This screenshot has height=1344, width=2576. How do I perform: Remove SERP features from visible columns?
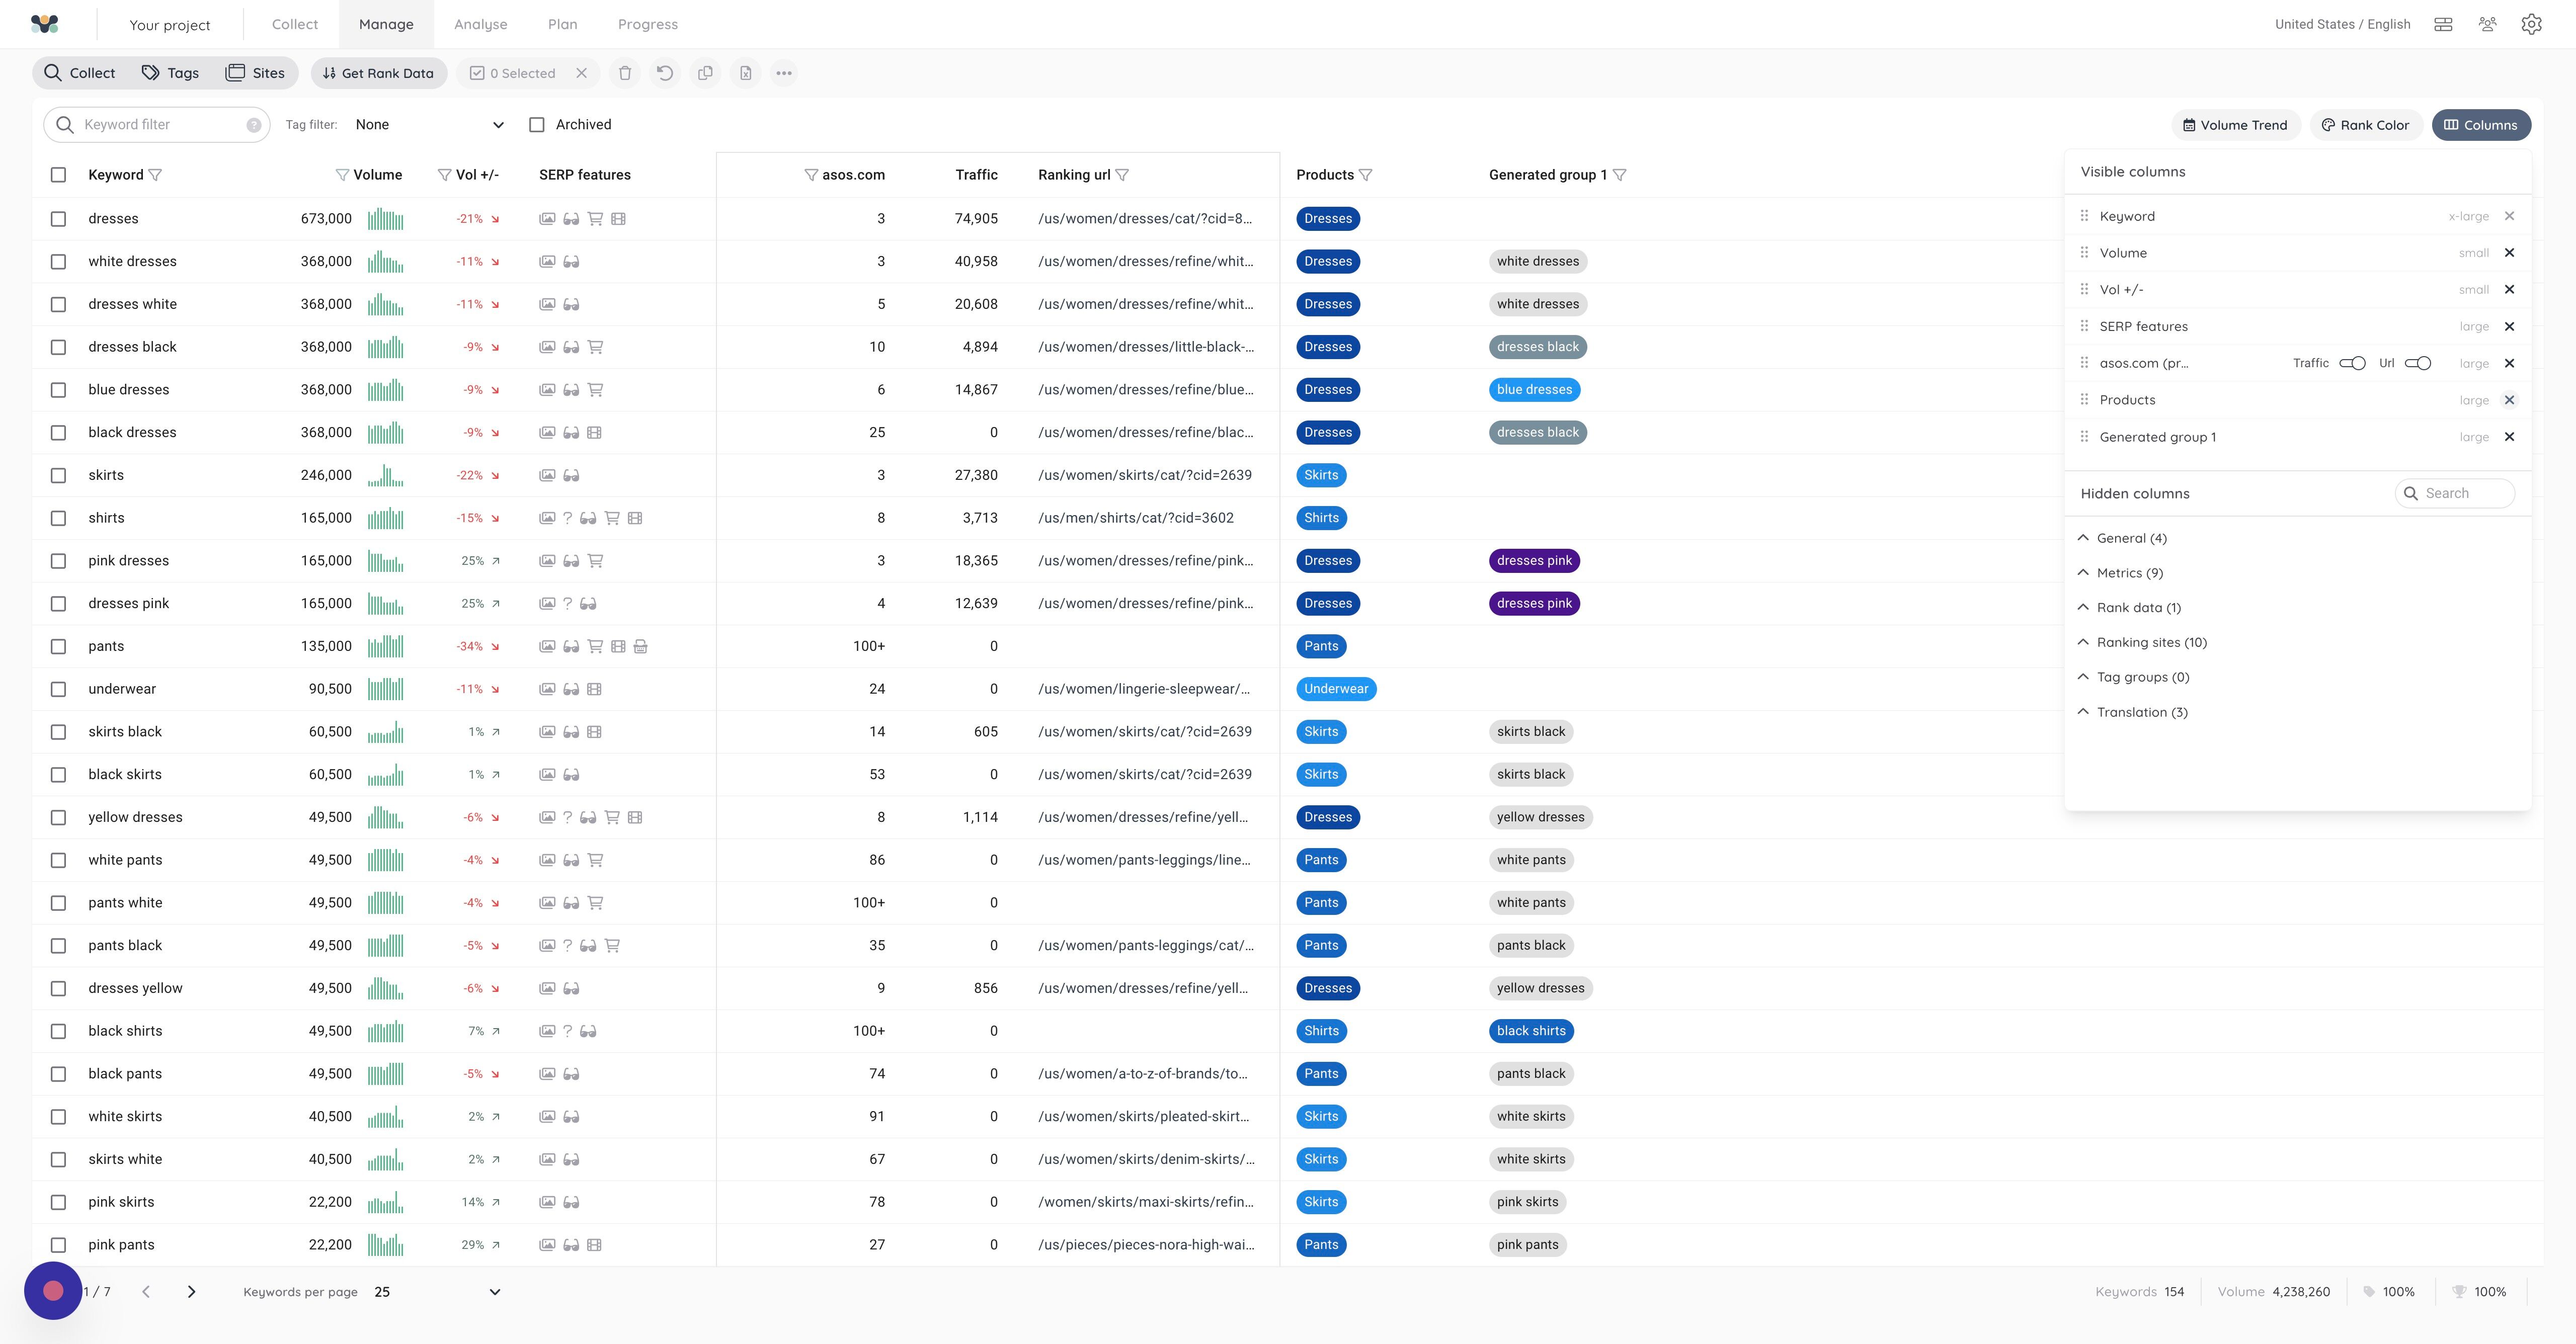click(2509, 327)
